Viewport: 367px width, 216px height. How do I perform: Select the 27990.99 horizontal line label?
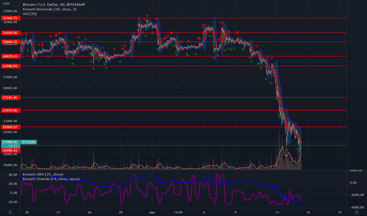tap(10, 66)
